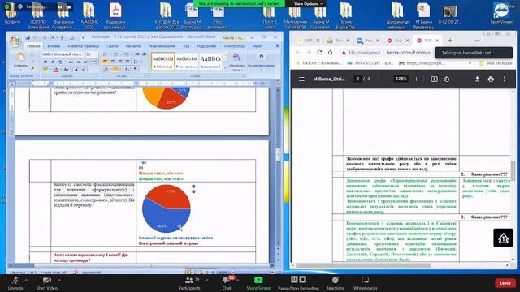The width and height of the screenshot is (520, 292).
Task: Open the Ссылки ribbon tab
Action: (112, 46)
